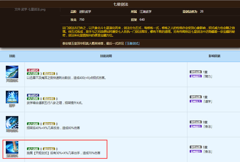Click the 技能 column header
Image resolution: width=240 pixels, height=162 pixels.
click(12, 56)
